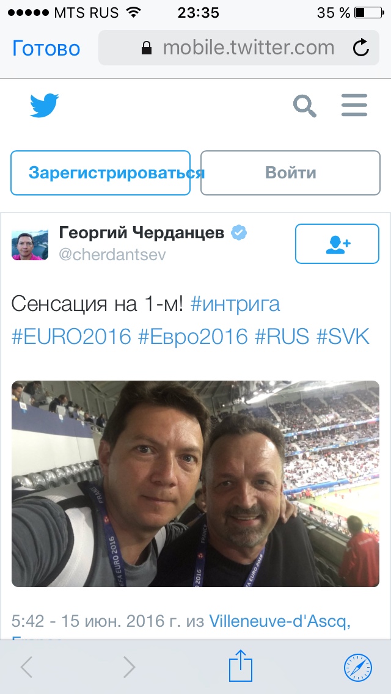Open the #SVK hashtag
The height and width of the screenshot is (694, 391).
342,337
